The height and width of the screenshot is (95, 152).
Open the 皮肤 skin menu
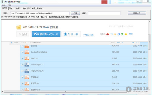click(9, 5)
